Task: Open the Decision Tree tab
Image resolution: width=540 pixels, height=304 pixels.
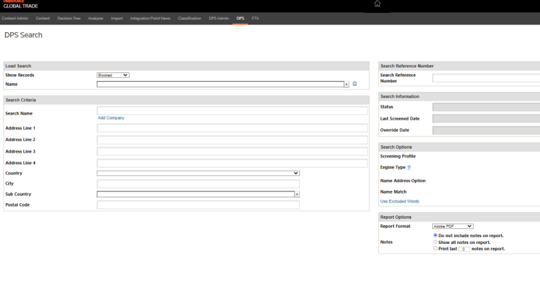Action: click(x=69, y=18)
